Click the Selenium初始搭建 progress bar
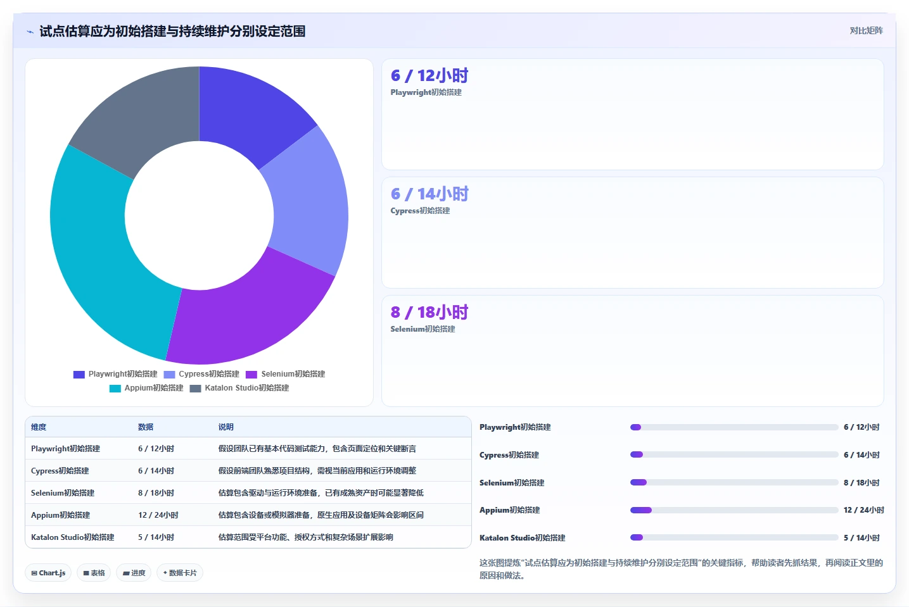 tap(734, 482)
